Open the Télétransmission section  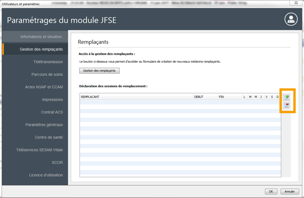[x=35, y=62]
